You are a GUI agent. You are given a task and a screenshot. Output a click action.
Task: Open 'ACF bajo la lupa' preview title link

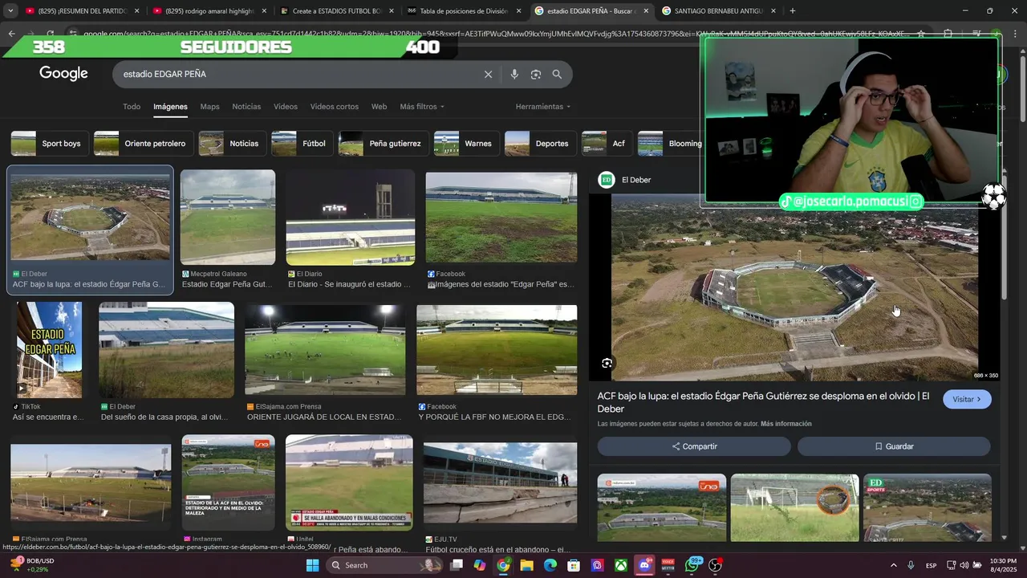point(763,402)
